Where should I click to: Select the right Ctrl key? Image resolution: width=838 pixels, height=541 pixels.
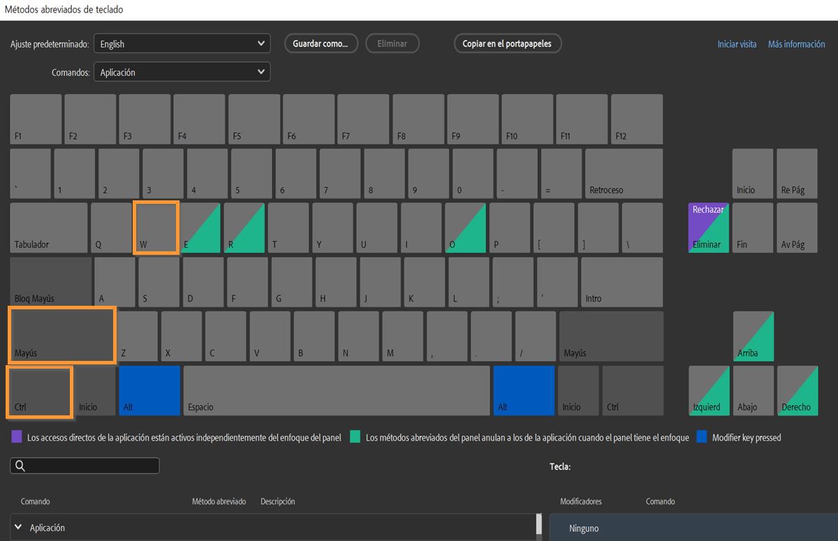pos(632,391)
